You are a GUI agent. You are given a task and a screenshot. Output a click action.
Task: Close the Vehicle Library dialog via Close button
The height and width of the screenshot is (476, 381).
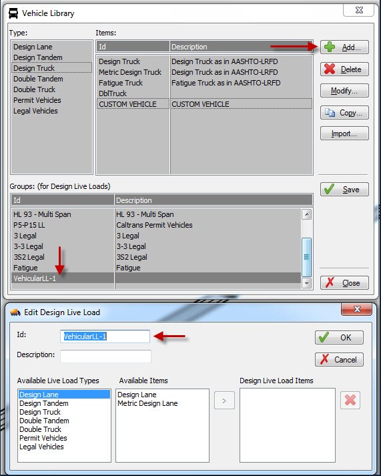pyautogui.click(x=344, y=283)
